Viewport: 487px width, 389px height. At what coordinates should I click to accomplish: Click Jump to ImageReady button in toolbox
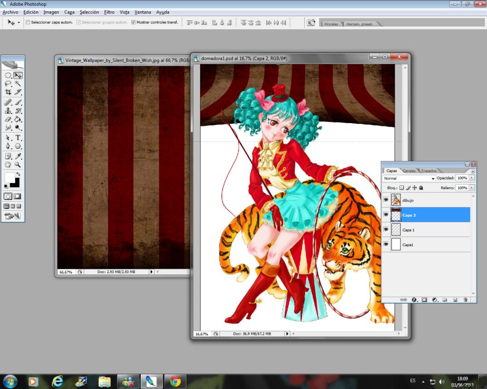12,216
